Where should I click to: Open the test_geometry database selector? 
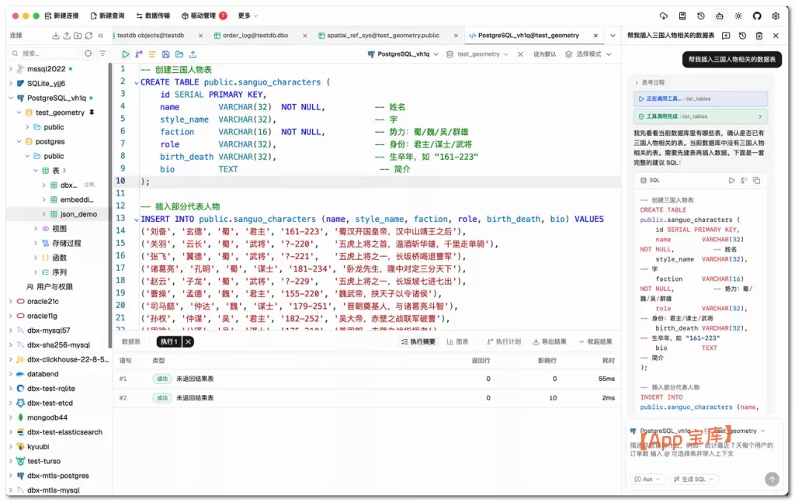click(x=477, y=54)
